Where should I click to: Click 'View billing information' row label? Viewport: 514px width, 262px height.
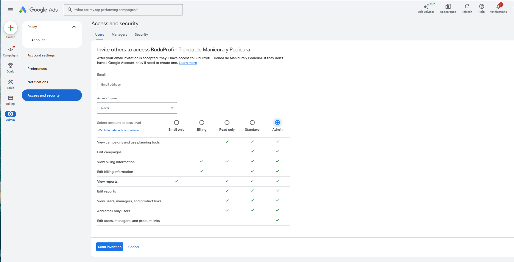(x=116, y=162)
